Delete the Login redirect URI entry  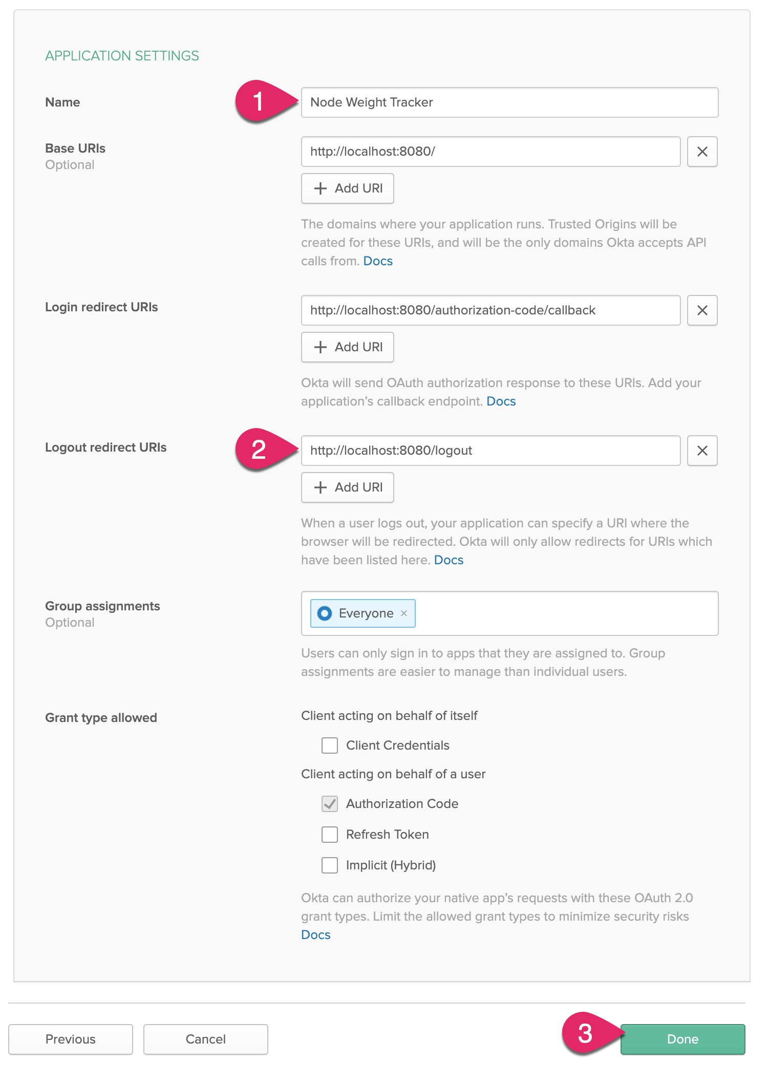point(702,310)
